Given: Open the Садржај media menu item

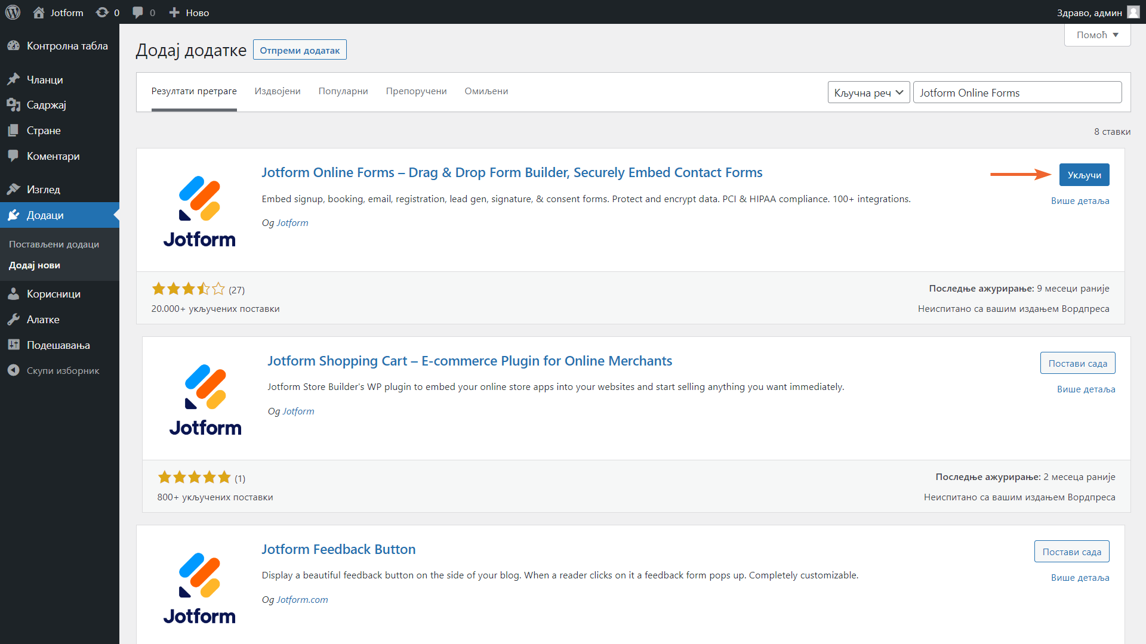Looking at the screenshot, I should point(46,105).
